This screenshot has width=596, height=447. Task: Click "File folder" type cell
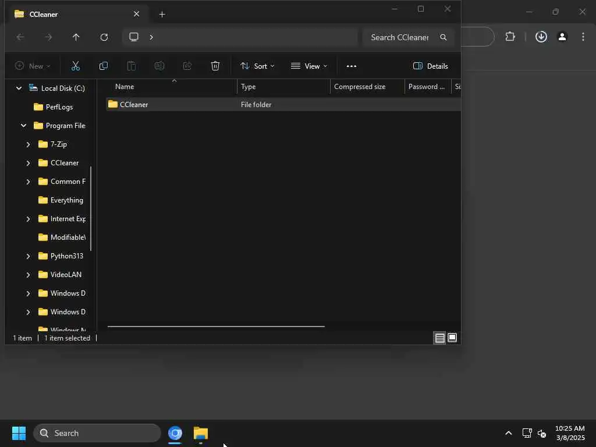point(256,105)
